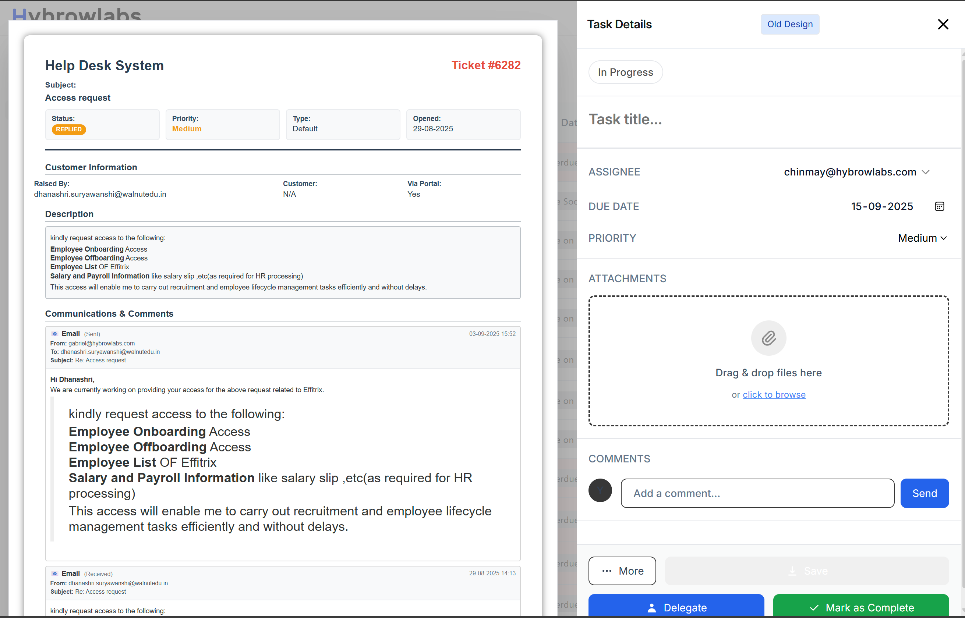
Task: Click the received Email envelope icon
Action: (x=54, y=574)
